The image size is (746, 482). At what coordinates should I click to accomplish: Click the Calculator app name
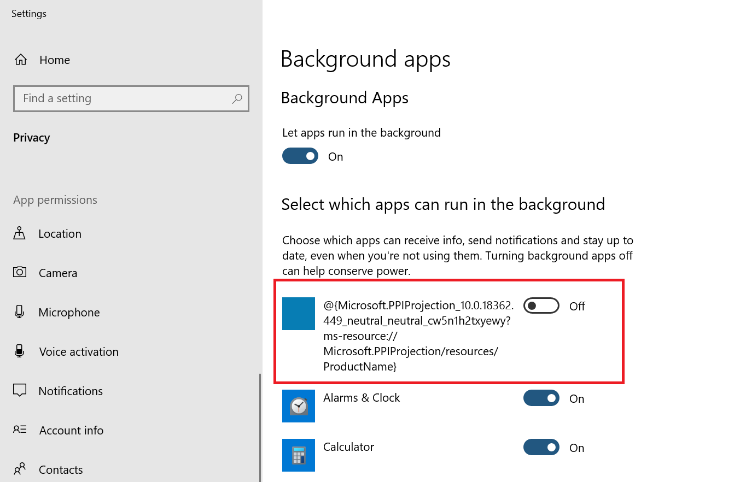coord(348,447)
